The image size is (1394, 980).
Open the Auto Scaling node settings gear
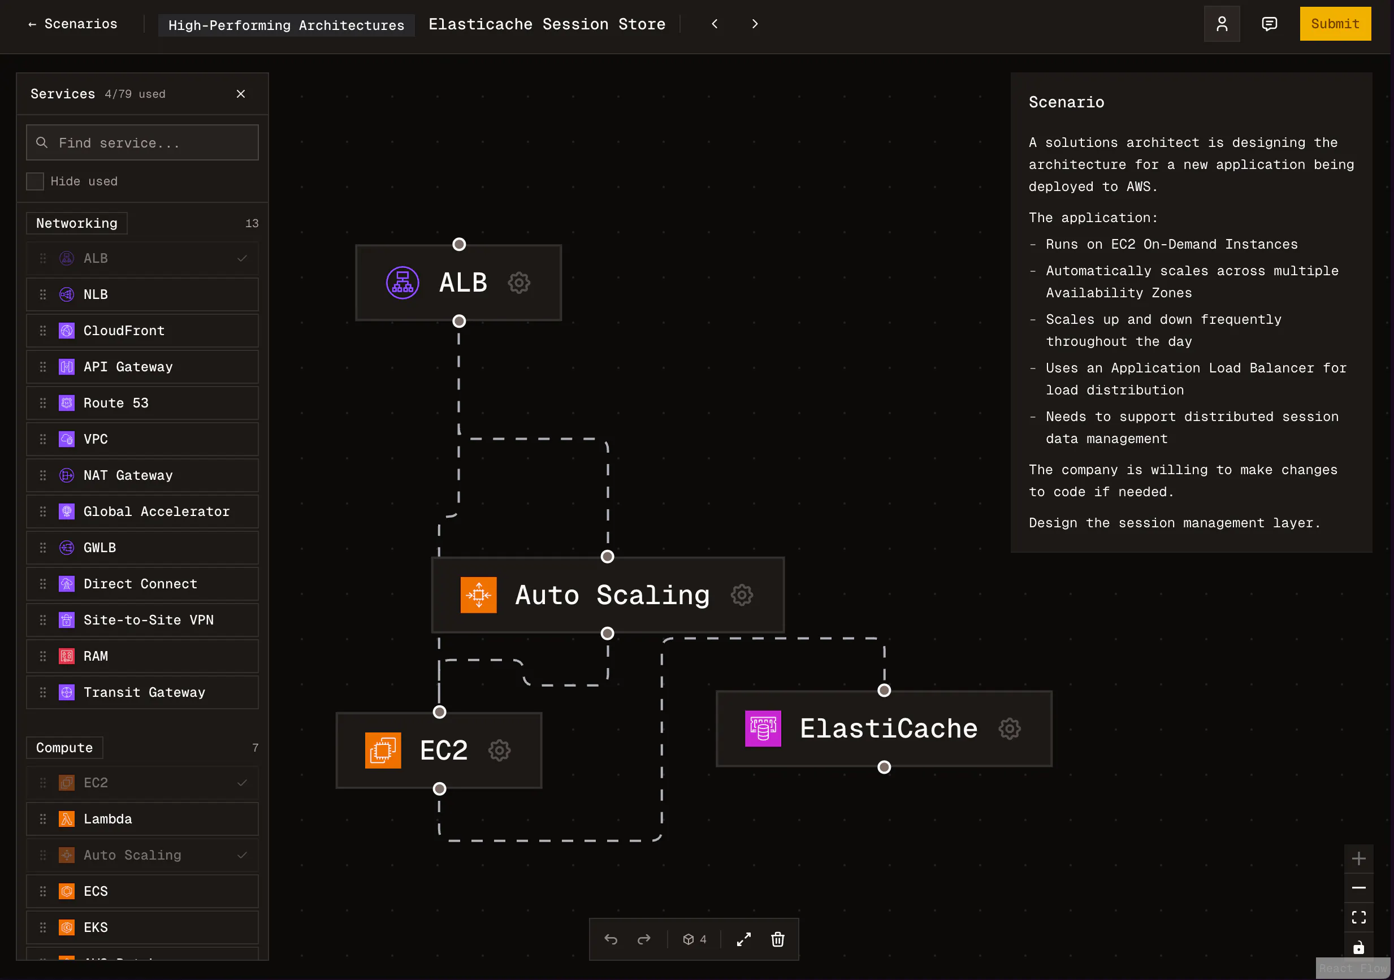point(741,595)
